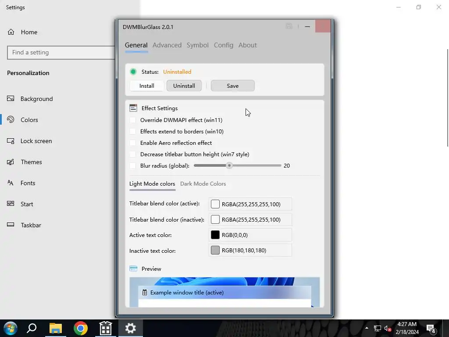Click the Install button

click(146, 86)
